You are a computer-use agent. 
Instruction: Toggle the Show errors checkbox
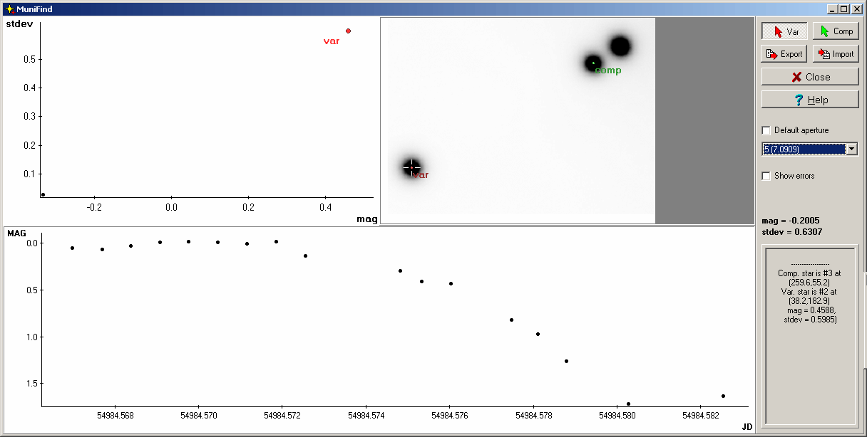pyautogui.click(x=766, y=176)
